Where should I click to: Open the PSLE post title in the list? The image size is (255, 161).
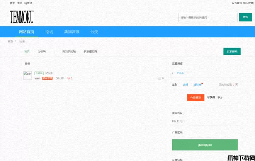point(49,73)
